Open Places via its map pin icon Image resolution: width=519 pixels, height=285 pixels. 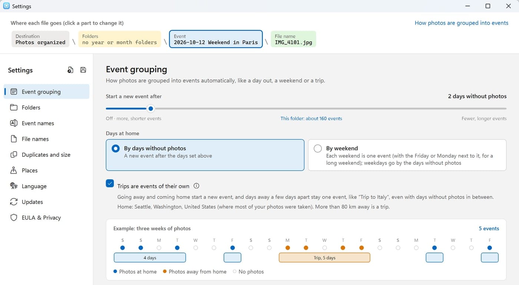(x=14, y=170)
